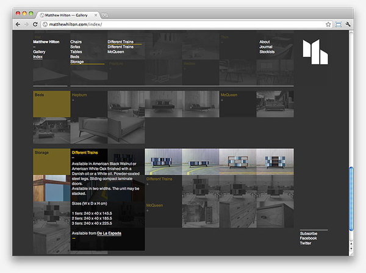Open the wrench settings menu
The image size is (366, 273).
tap(348, 24)
